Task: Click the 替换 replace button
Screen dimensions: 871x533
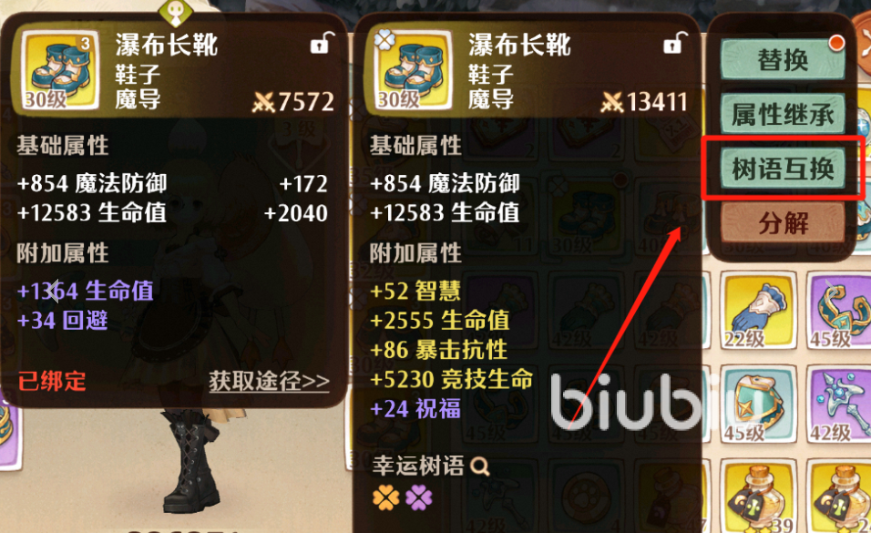Action: coord(783,59)
